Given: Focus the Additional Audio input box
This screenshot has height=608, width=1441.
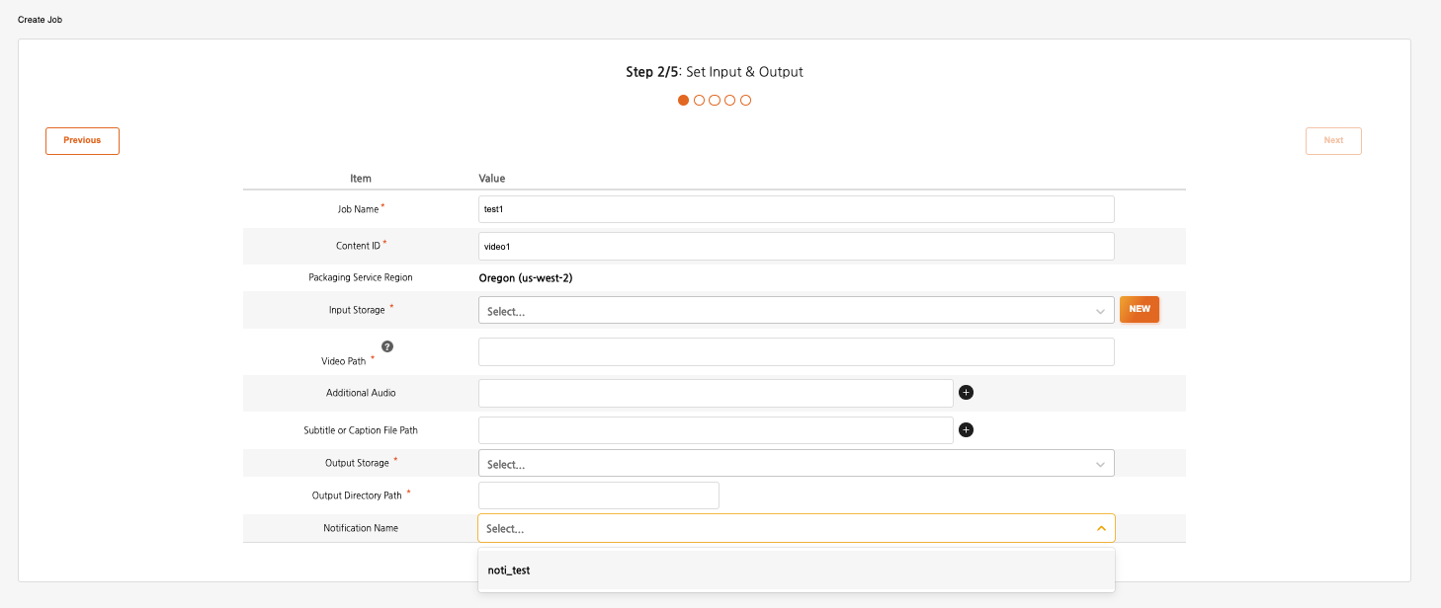Looking at the screenshot, I should 715,393.
